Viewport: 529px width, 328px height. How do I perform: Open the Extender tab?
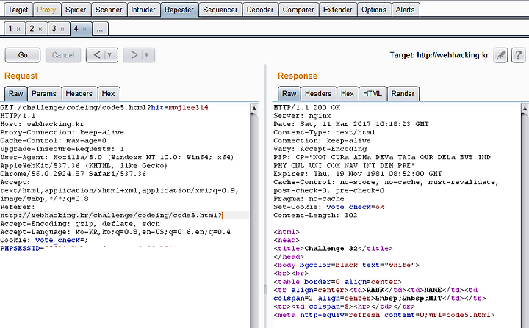click(338, 10)
